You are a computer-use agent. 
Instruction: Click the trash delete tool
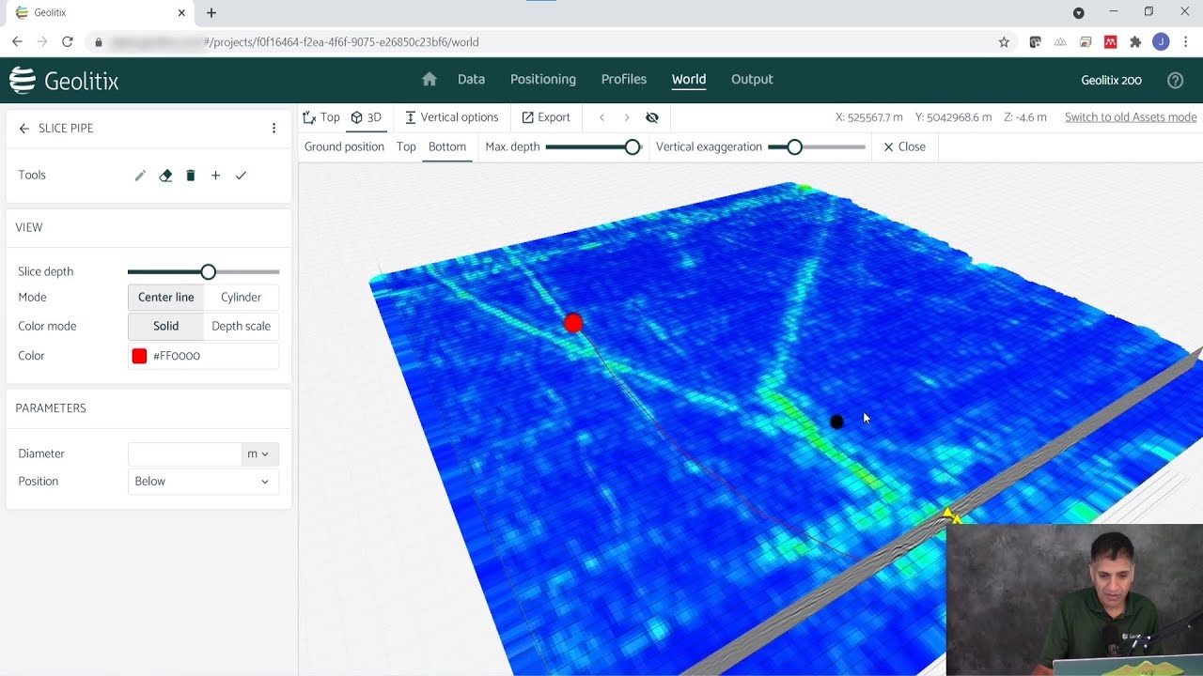[x=191, y=176]
